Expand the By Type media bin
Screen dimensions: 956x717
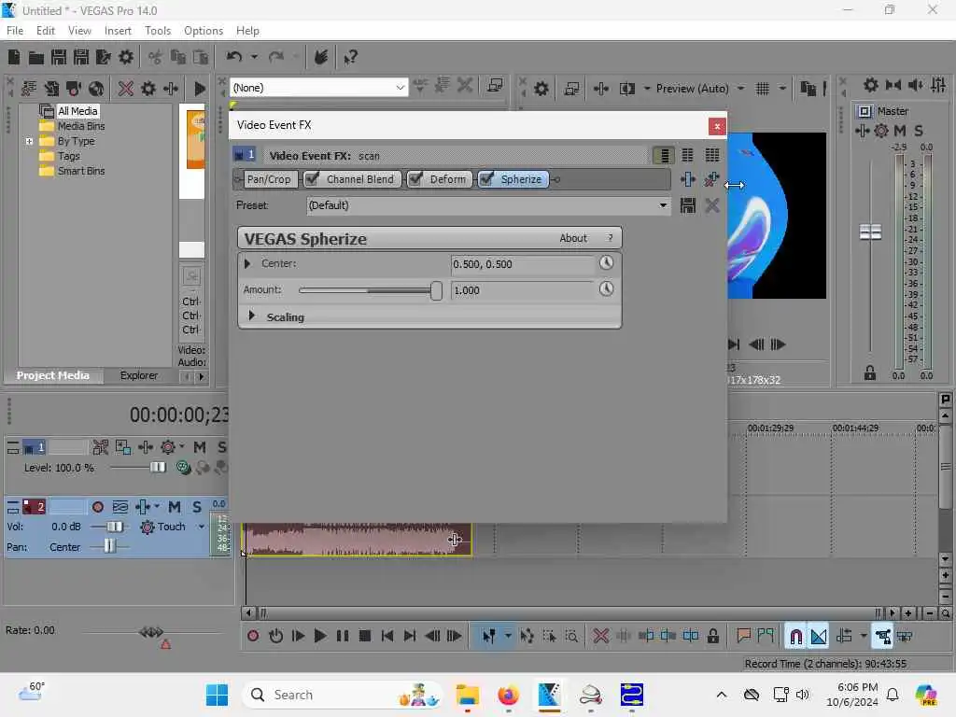coord(29,141)
